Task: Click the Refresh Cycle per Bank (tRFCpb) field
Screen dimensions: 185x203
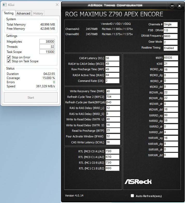Action: pyautogui.click(x=113, y=103)
